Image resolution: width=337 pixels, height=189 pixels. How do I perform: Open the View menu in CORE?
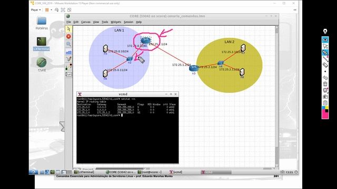[96, 22]
